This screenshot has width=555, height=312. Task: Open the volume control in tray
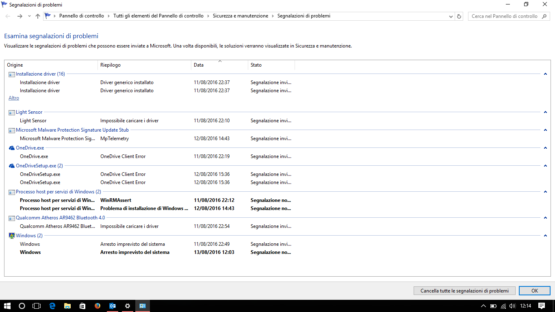[x=512, y=306]
